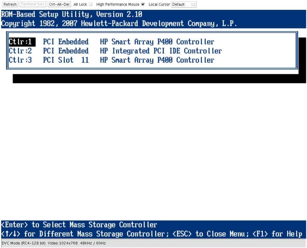This screenshot has height=248, width=307.
Task: Select Ctlr:2 HP Integrated PCI IDE Controller
Action: (x=115, y=51)
